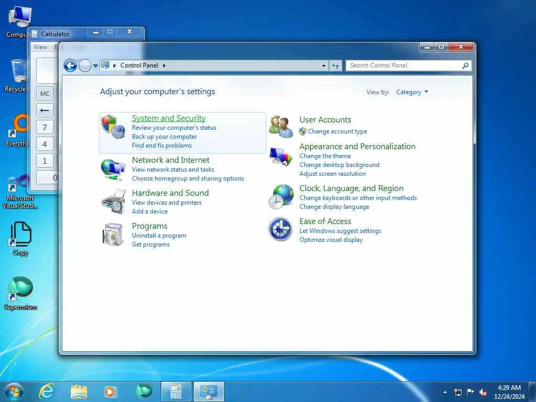Click Review your computer's status
The image size is (536, 402).
point(174,128)
